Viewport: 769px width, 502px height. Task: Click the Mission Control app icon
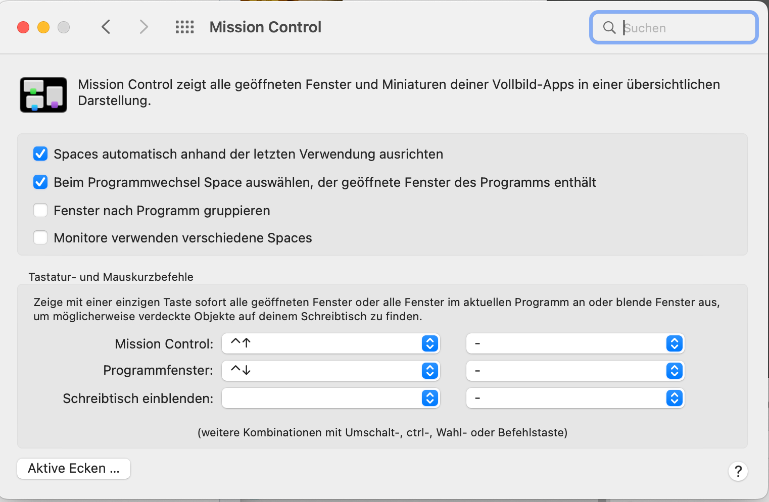tap(43, 94)
